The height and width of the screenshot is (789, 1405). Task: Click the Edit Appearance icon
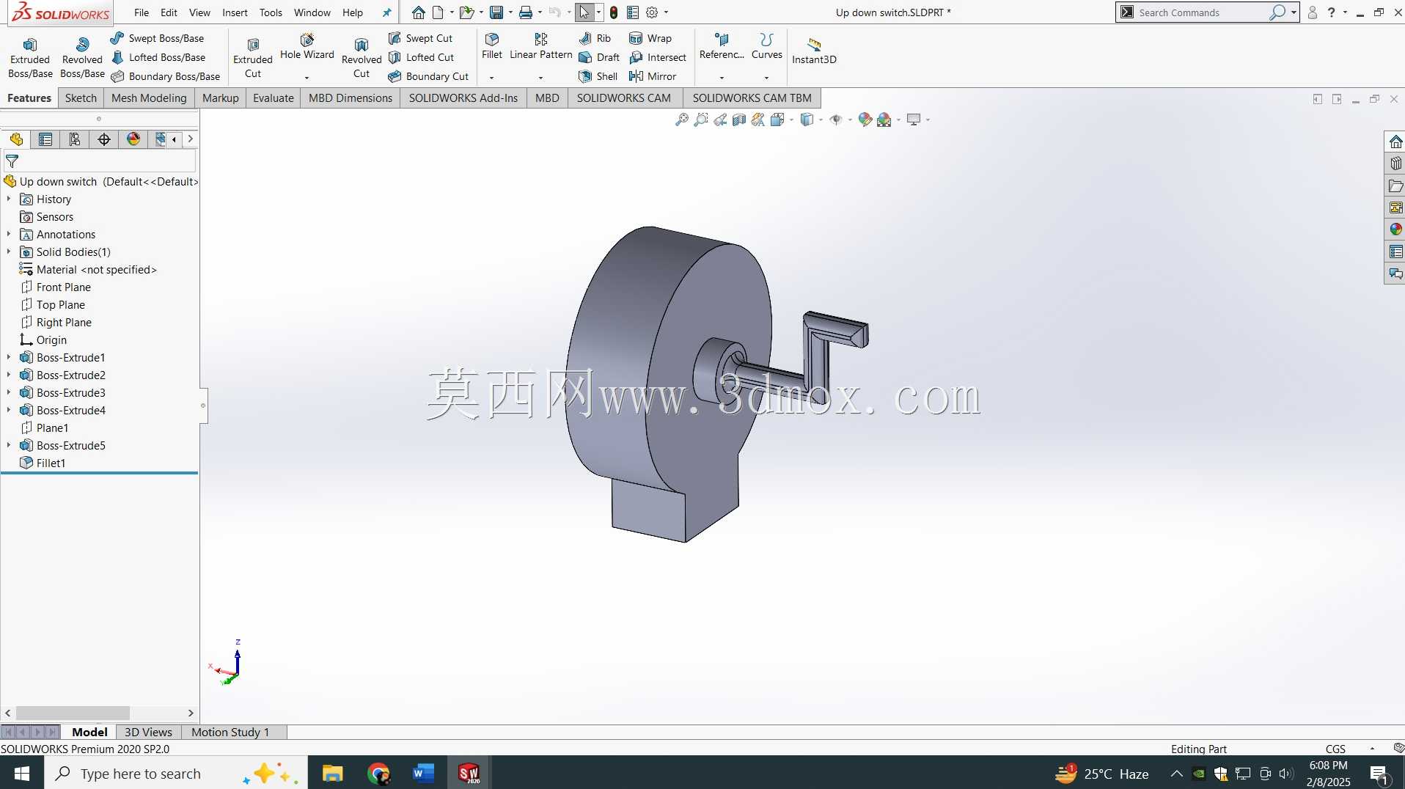pos(865,120)
